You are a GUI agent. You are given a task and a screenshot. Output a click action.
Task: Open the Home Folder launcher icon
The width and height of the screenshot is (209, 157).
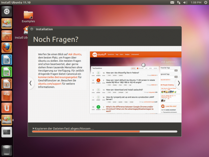[7, 35]
